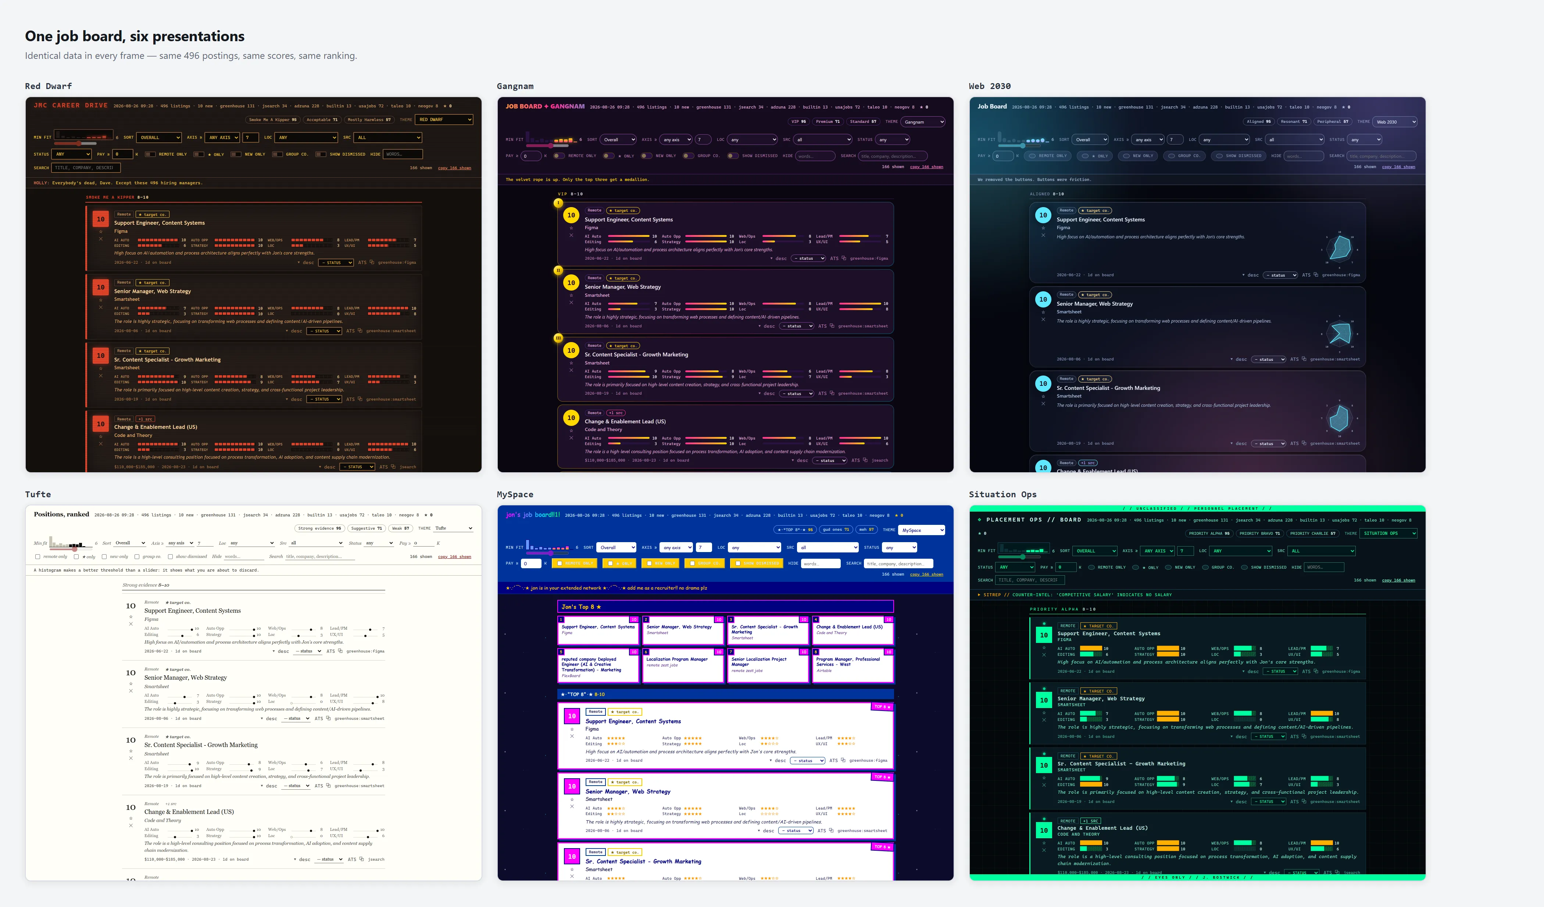Dismiss Support Engineer job with X in Red Dwarf

tap(100, 239)
